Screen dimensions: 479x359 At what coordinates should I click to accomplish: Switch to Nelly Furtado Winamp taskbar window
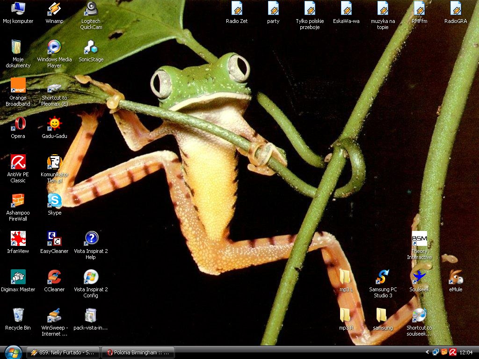63,352
